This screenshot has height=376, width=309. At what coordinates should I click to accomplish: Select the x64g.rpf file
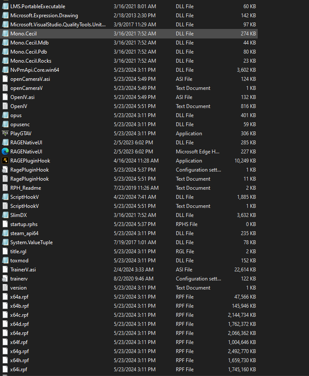tap(19, 351)
